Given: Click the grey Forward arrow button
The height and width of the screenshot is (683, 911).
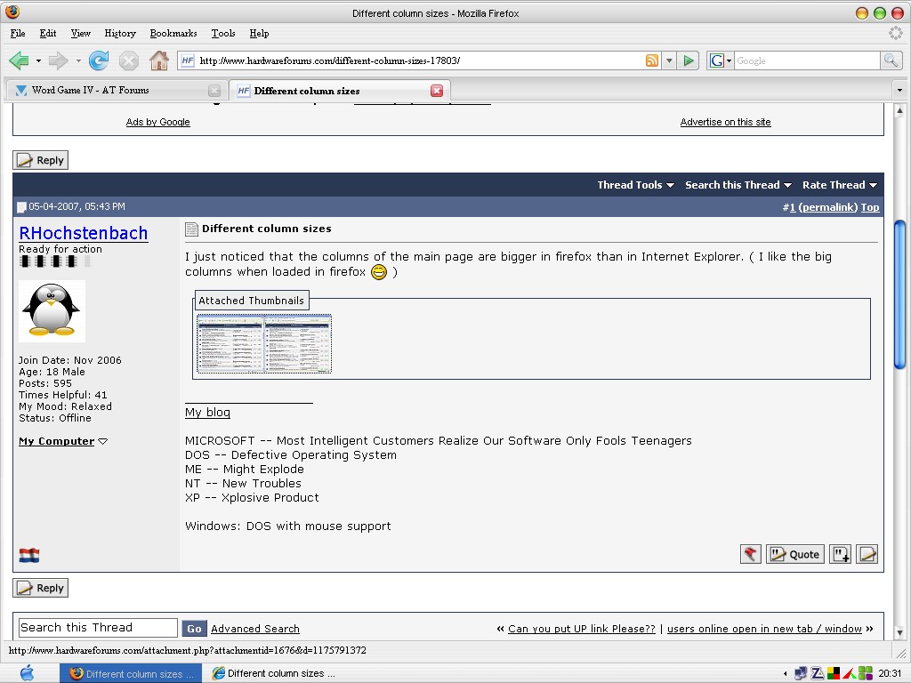Looking at the screenshot, I should coord(58,60).
